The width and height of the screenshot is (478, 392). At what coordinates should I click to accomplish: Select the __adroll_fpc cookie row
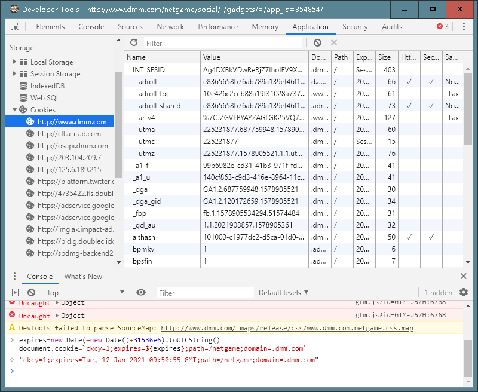pos(293,94)
